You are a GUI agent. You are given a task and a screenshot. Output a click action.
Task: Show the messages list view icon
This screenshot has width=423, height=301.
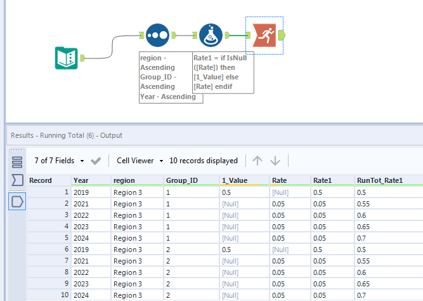[17, 161]
